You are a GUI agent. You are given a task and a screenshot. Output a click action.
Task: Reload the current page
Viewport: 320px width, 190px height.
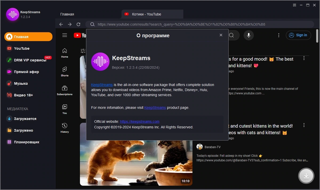(78, 24)
